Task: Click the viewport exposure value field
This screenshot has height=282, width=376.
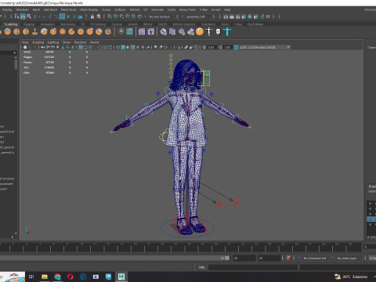Action: coord(211,47)
